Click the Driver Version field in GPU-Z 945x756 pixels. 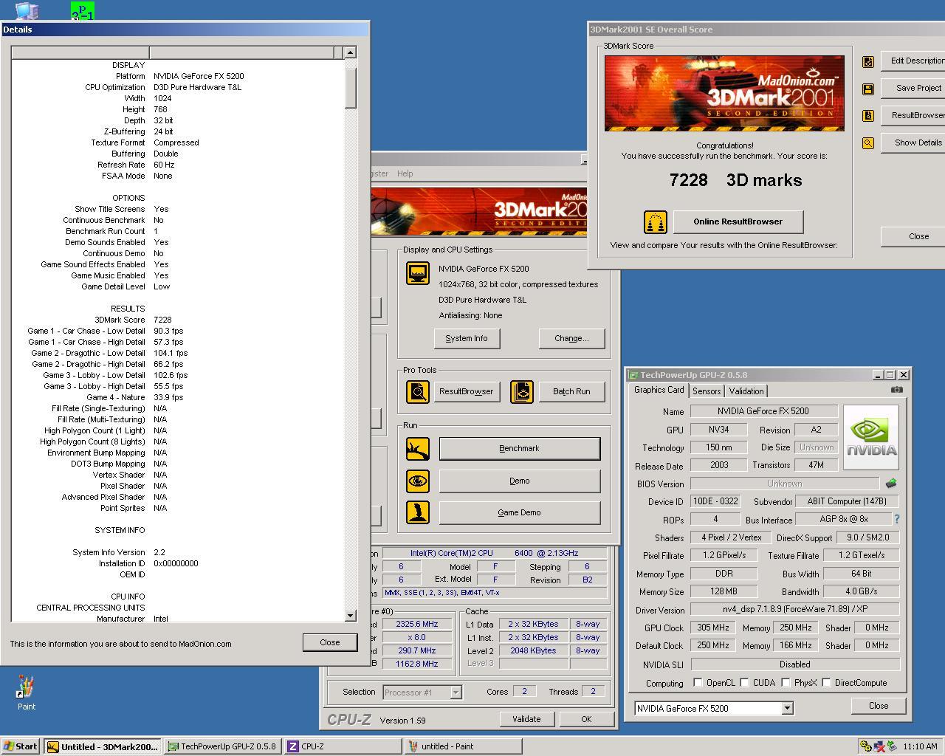point(794,610)
